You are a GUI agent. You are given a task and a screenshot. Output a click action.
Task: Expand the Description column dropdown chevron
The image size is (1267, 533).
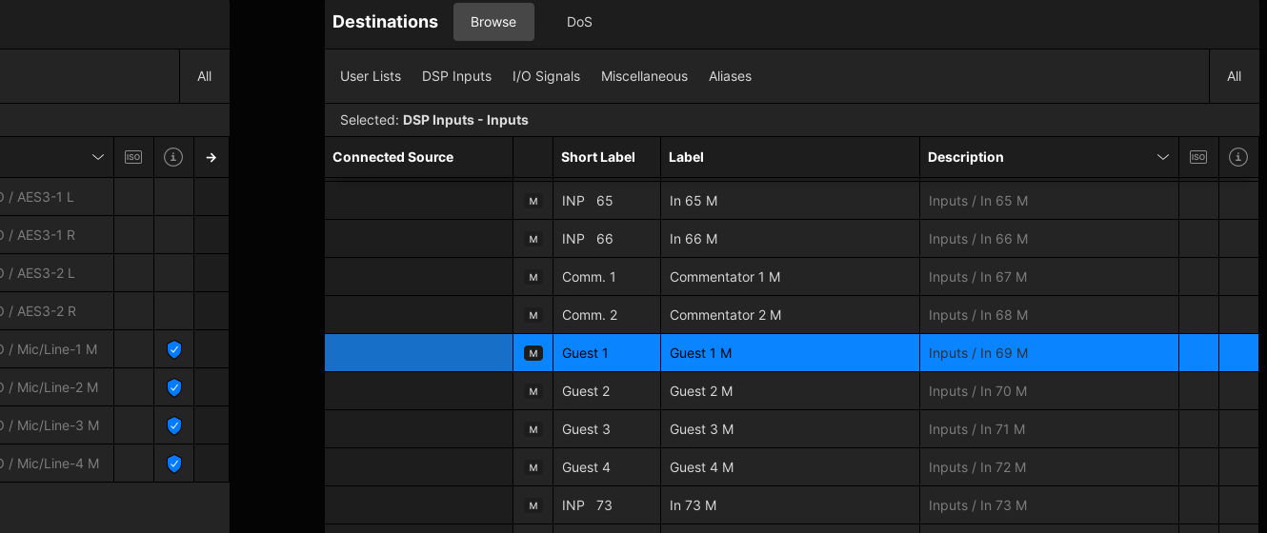[1162, 157]
